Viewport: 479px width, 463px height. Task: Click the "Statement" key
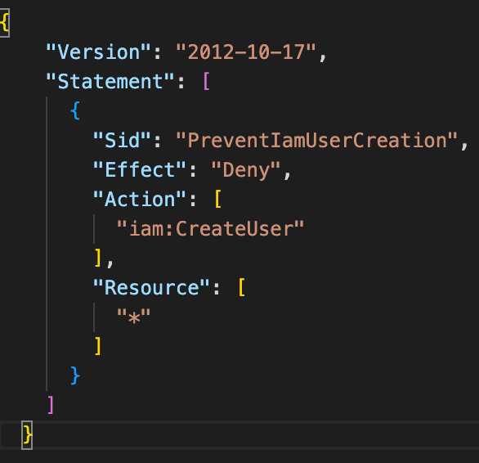coord(110,81)
